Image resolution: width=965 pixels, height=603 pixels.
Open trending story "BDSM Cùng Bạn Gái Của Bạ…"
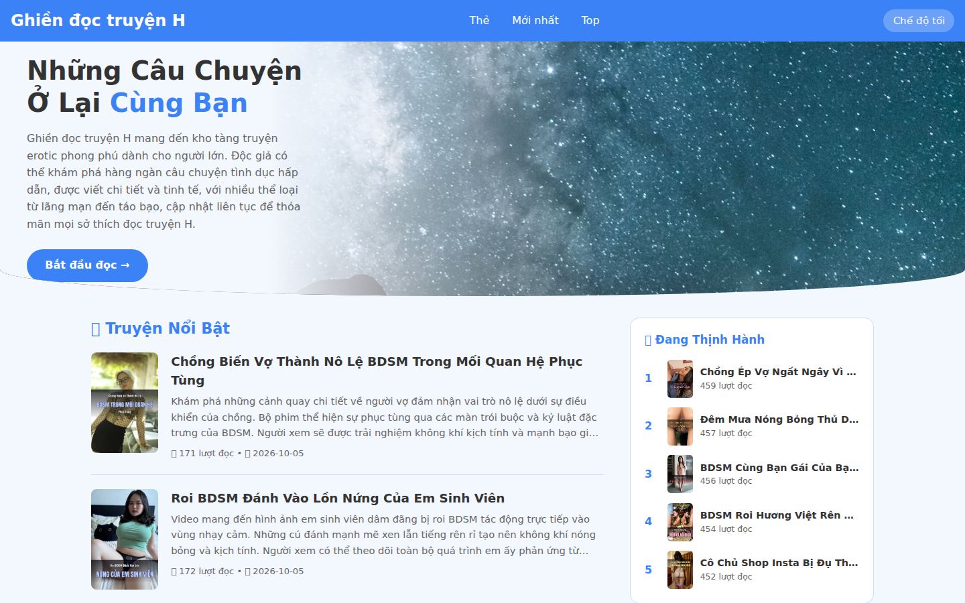779,468
